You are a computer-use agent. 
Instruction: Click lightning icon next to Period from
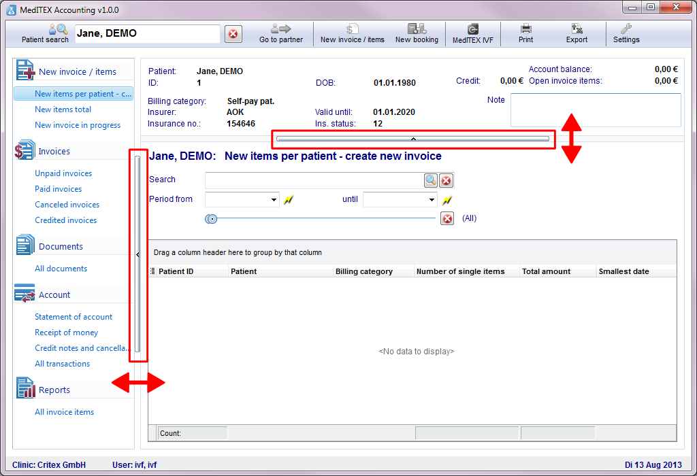(x=289, y=200)
